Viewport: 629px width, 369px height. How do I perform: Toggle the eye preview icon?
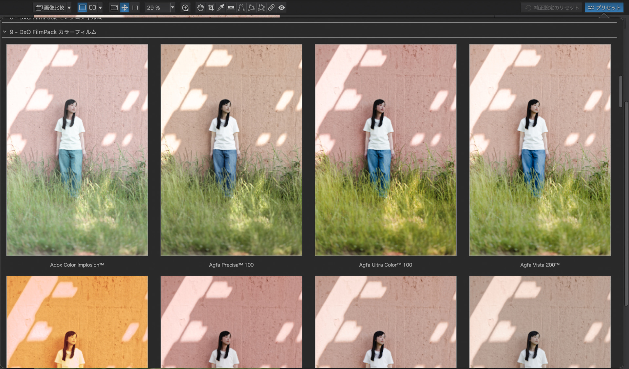pyautogui.click(x=281, y=8)
